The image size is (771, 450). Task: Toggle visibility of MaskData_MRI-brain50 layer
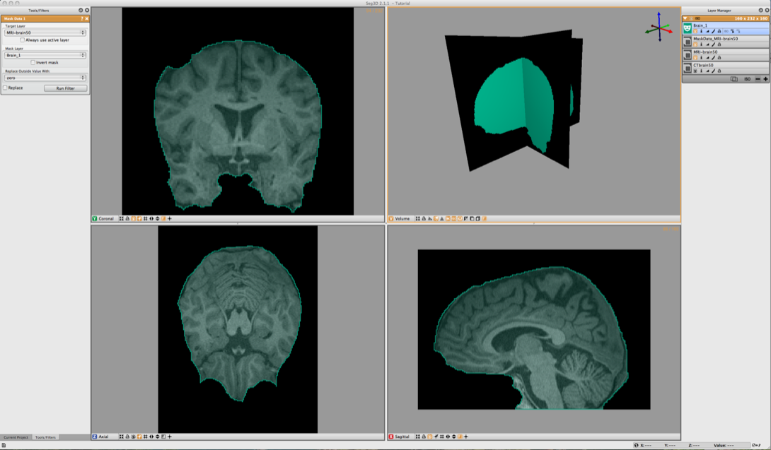(695, 45)
